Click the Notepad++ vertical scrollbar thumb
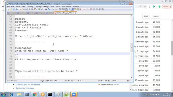The image size is (173, 97). pyautogui.click(x=132, y=47)
